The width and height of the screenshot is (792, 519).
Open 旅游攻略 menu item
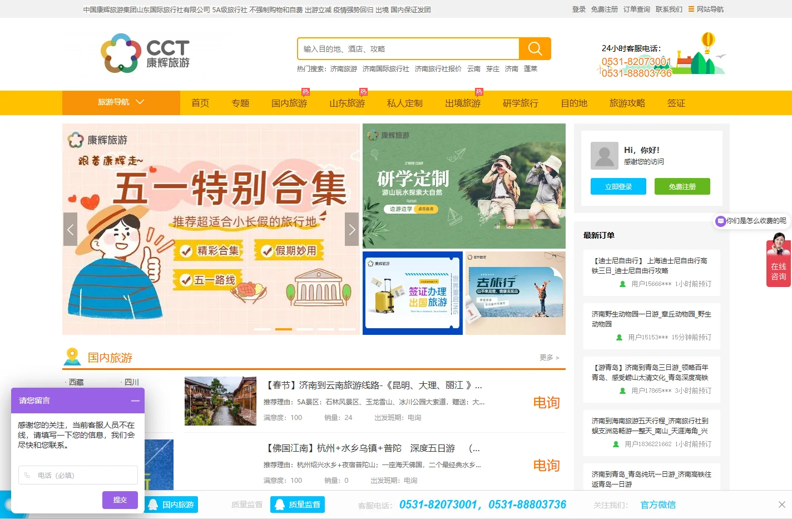tap(627, 103)
